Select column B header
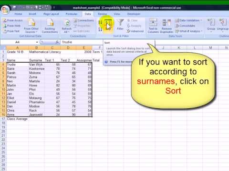 click(x=36, y=47)
